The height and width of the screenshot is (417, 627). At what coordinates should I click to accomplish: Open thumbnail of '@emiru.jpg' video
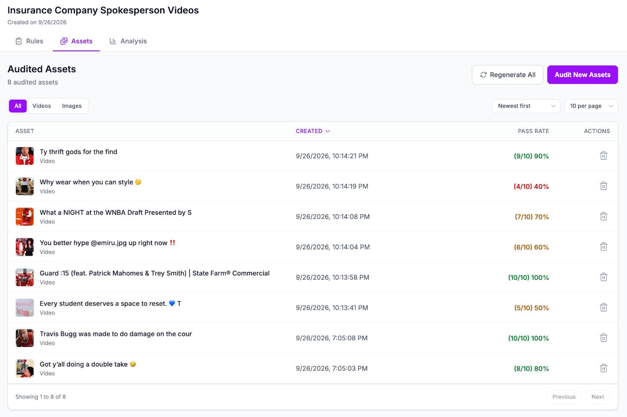tap(25, 247)
